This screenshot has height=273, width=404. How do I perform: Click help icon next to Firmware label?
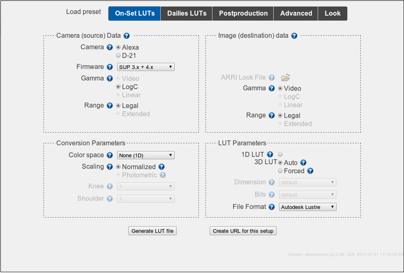click(x=110, y=67)
